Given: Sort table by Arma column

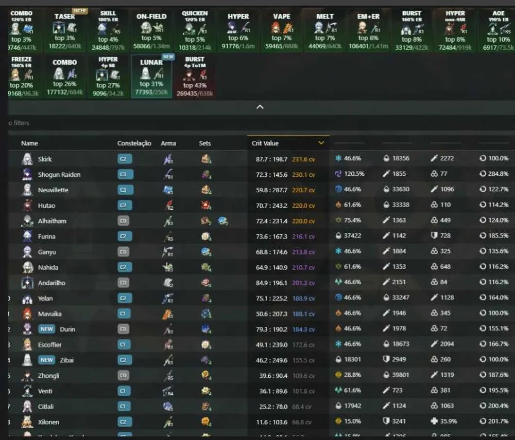Looking at the screenshot, I should click(x=168, y=143).
